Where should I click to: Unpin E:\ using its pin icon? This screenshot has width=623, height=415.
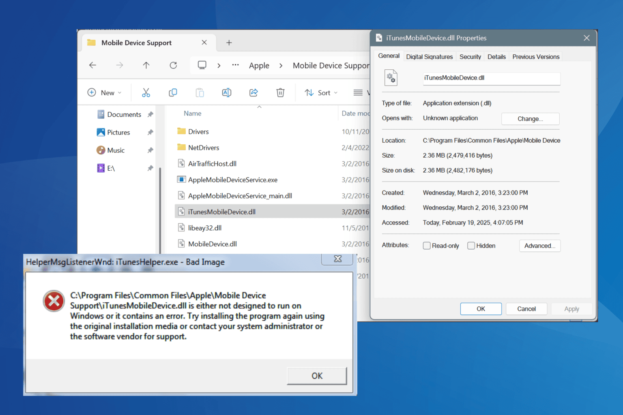pyautogui.click(x=150, y=168)
